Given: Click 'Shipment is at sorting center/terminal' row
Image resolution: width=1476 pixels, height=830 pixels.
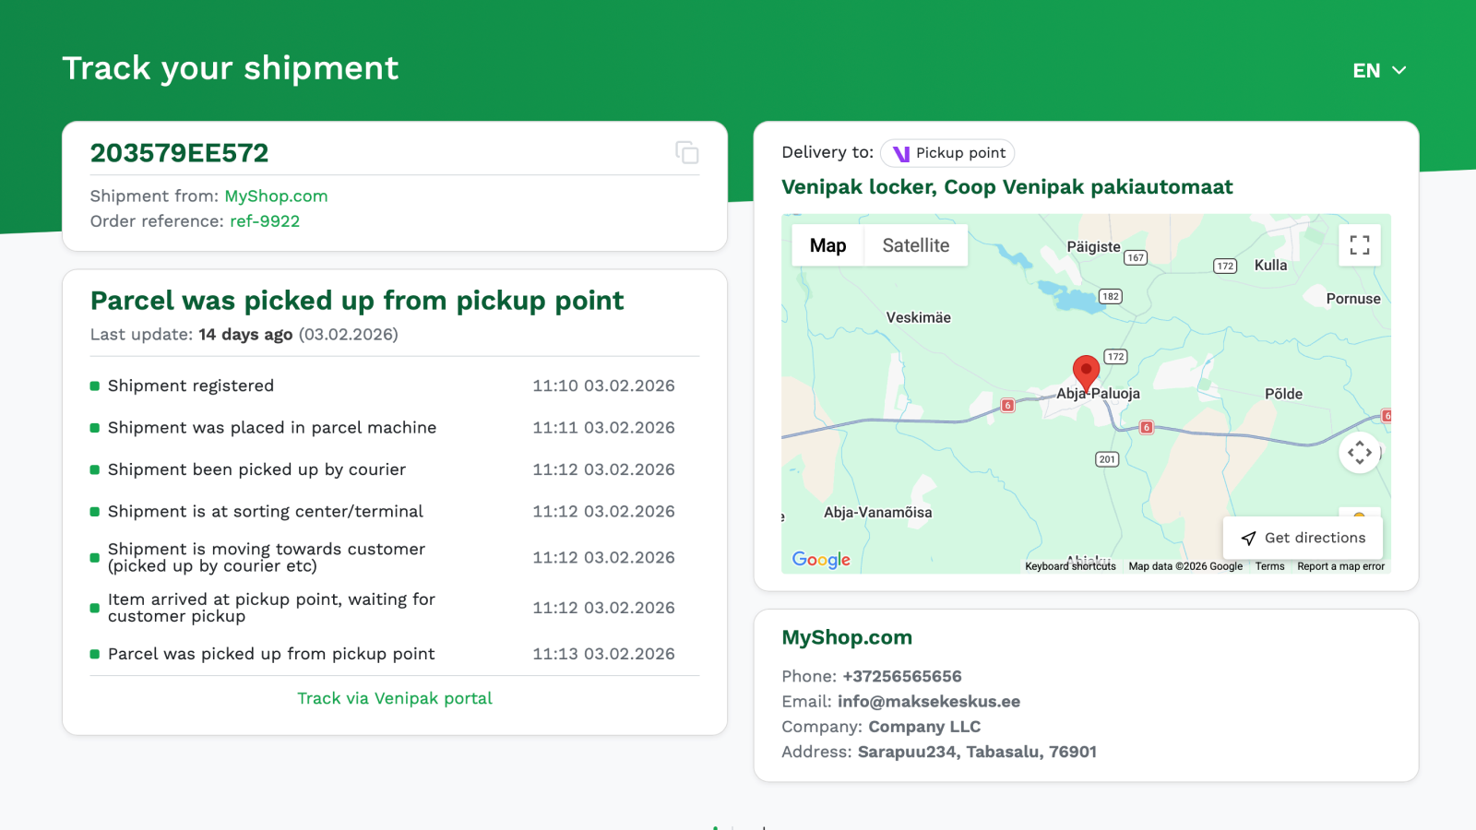Looking at the screenshot, I should coord(395,512).
